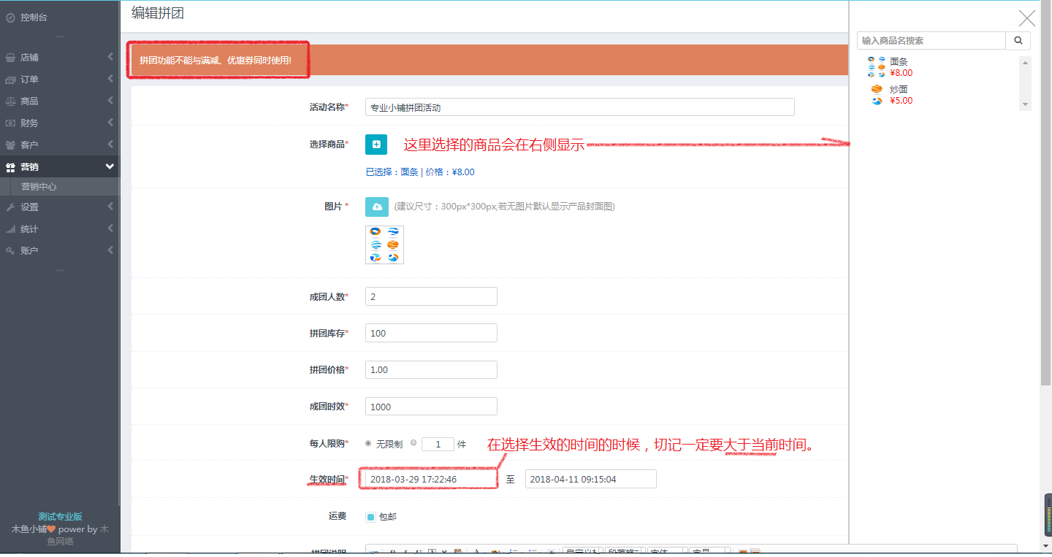1052x557 pixels.
Task: Click the product list scrollbar down arrow
Action: [1025, 104]
